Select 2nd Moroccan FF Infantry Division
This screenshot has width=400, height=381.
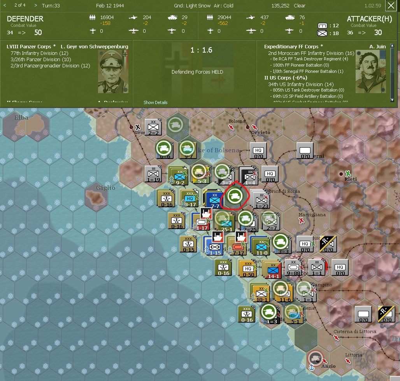(311, 53)
